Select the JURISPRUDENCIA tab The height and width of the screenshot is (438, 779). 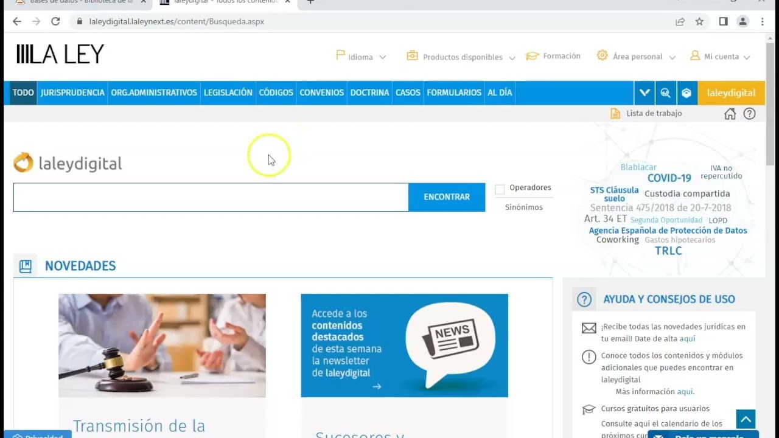pyautogui.click(x=72, y=93)
